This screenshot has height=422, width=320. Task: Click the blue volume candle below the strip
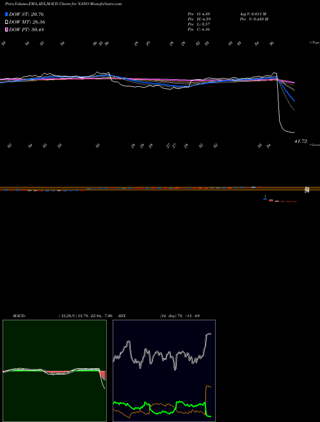pos(266,198)
